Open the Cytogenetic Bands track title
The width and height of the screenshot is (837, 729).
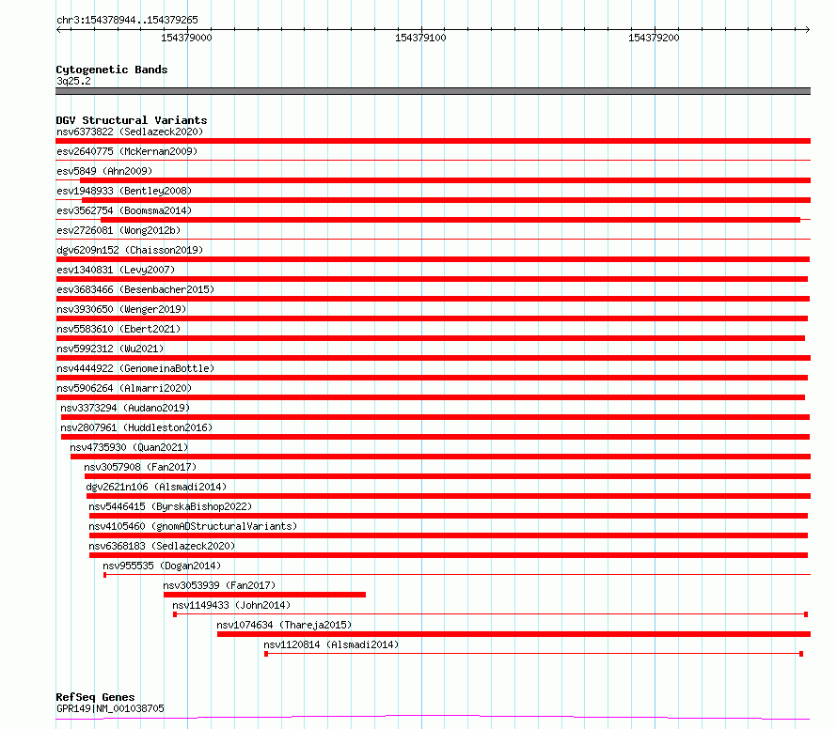(112, 70)
